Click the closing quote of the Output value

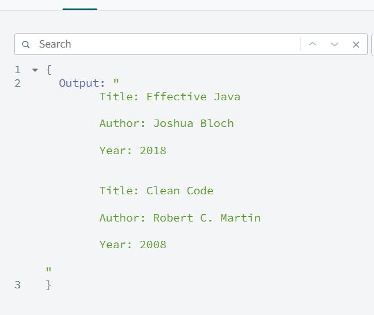[x=49, y=270]
